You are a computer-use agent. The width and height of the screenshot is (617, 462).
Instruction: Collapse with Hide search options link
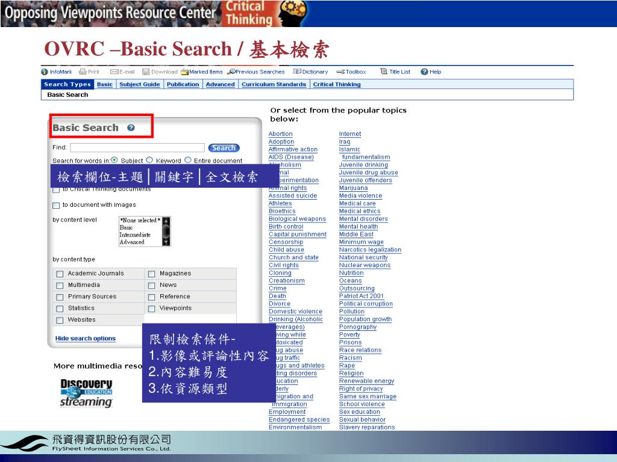(x=86, y=338)
